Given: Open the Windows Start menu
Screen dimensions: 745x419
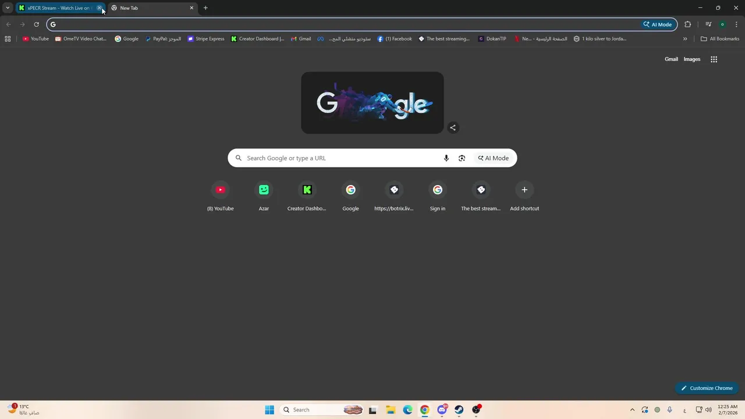Looking at the screenshot, I should pos(269,410).
